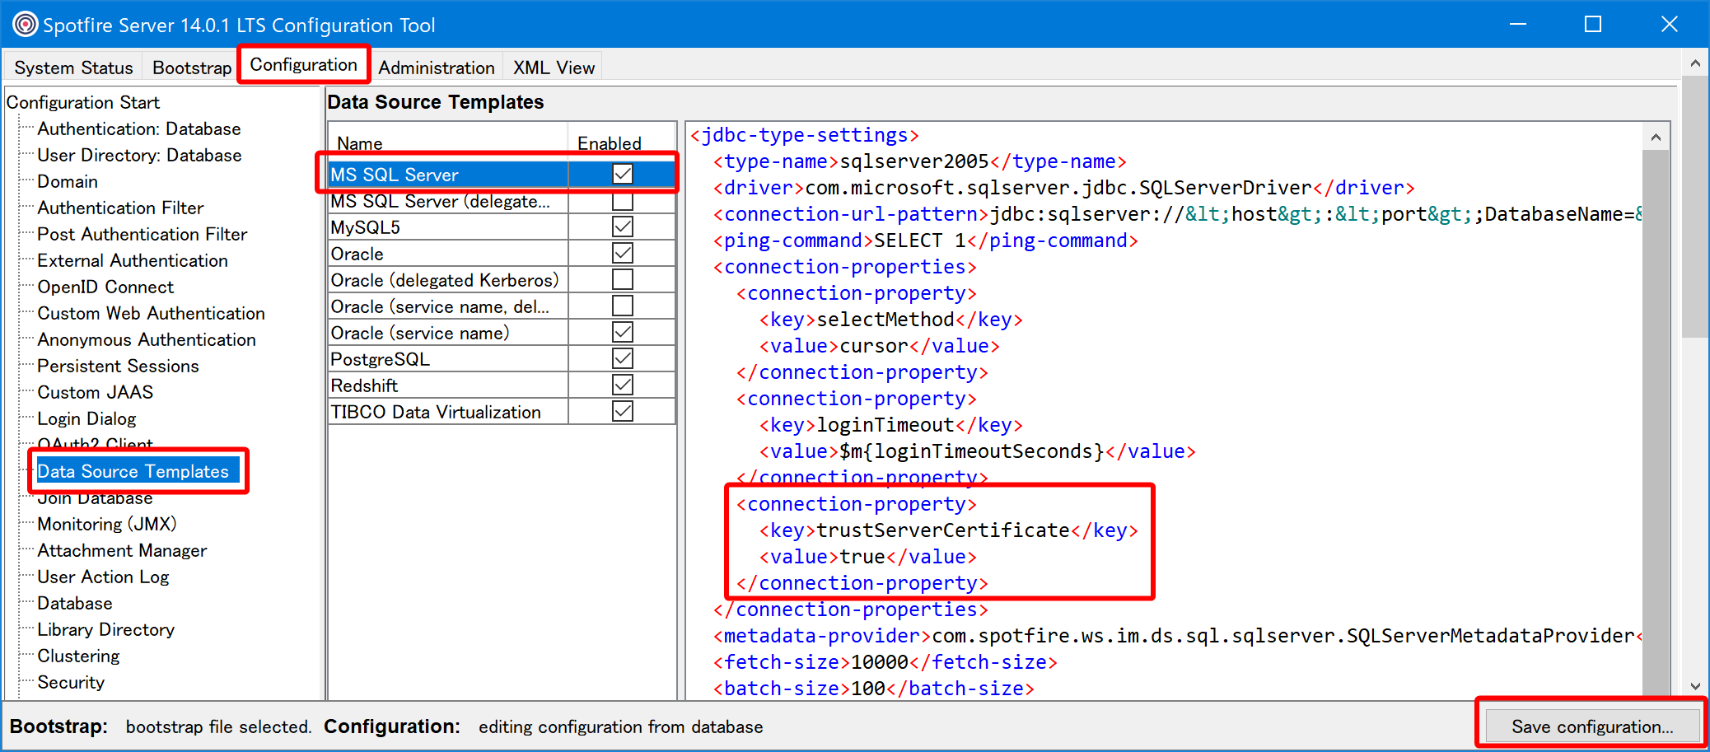The height and width of the screenshot is (752, 1710).
Task: Switch to the System Status tab
Action: tap(72, 67)
